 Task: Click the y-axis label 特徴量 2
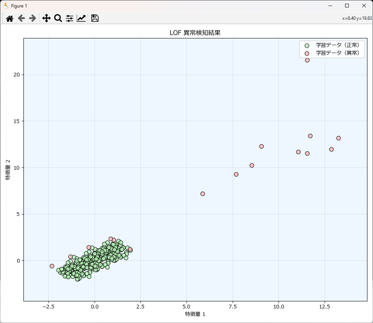click(8, 169)
